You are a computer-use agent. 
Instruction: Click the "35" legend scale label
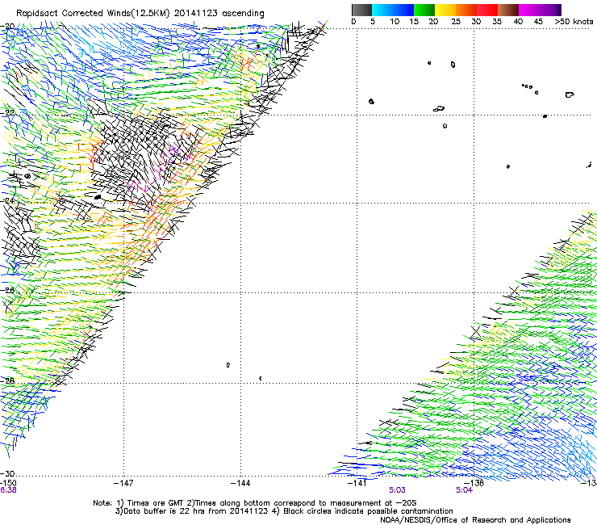(497, 22)
